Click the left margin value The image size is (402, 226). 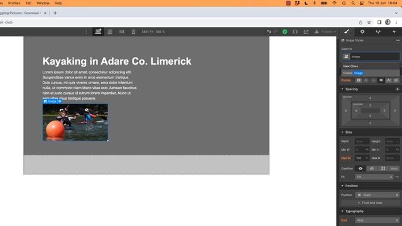pyautogui.click(x=345, y=110)
